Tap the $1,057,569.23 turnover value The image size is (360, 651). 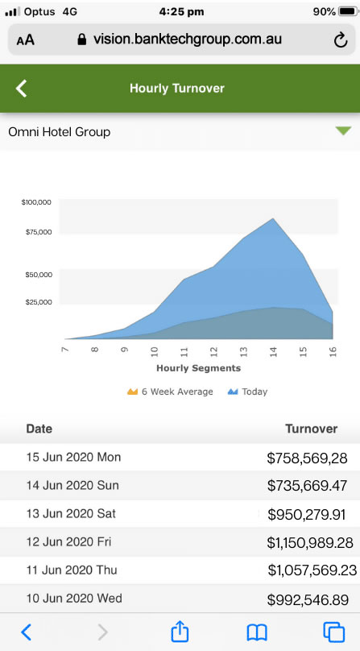[x=312, y=570]
